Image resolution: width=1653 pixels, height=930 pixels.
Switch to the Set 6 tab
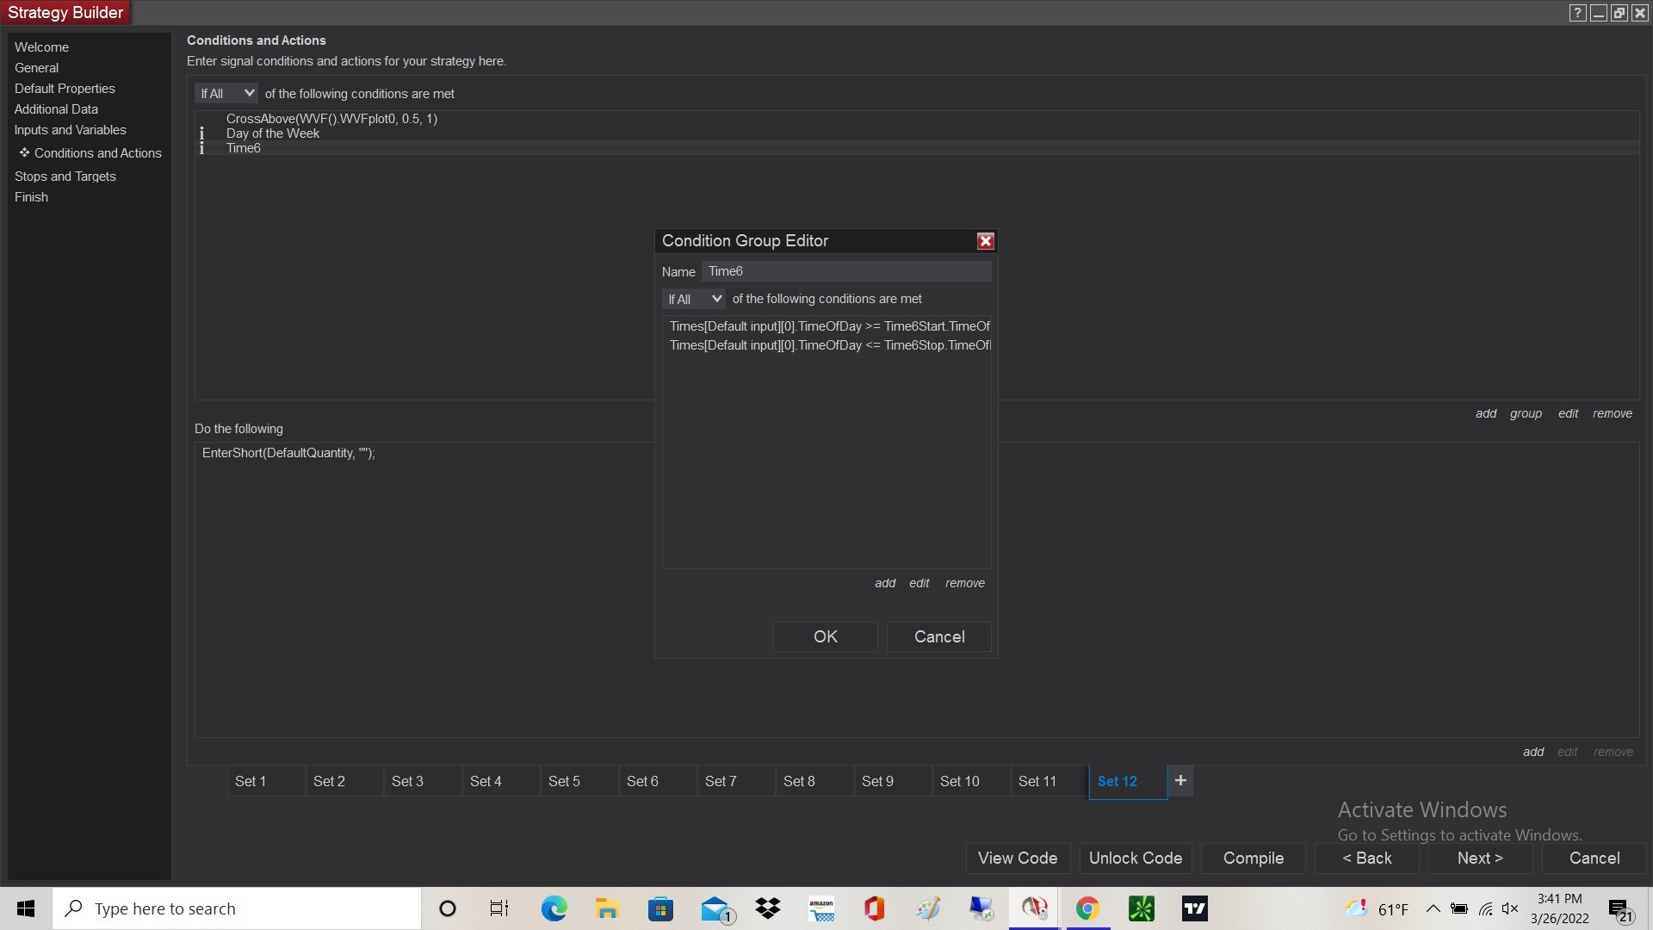coord(642,781)
